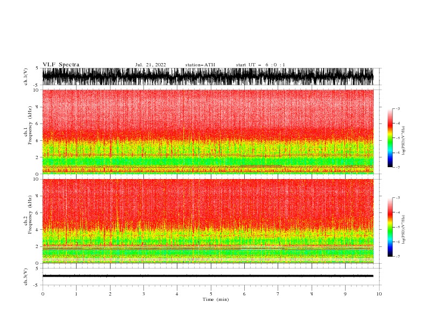Click time axis tick label "2"
The image size is (427, 330).
pyautogui.click(x=110, y=294)
